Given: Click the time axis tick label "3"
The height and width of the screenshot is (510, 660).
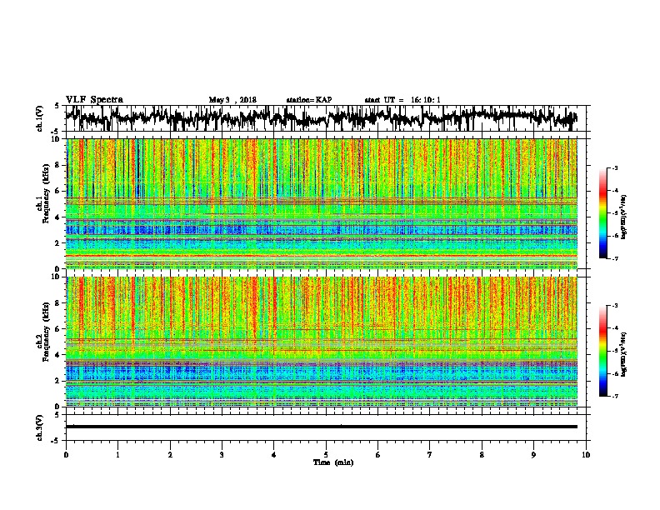Looking at the screenshot, I should point(222,455).
